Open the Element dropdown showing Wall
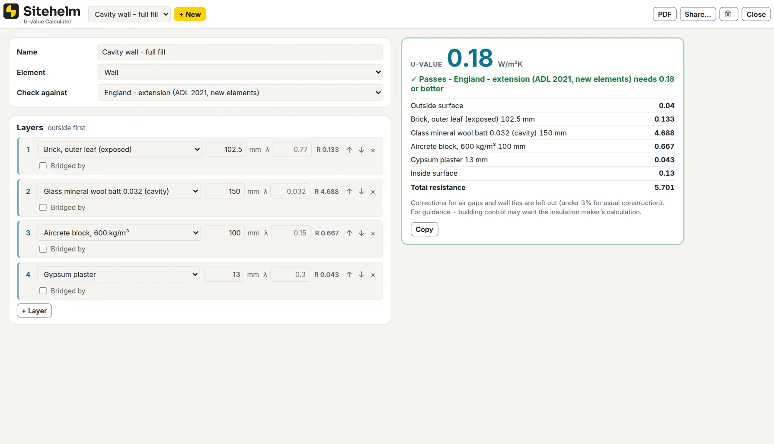The height and width of the screenshot is (444, 774). click(240, 72)
